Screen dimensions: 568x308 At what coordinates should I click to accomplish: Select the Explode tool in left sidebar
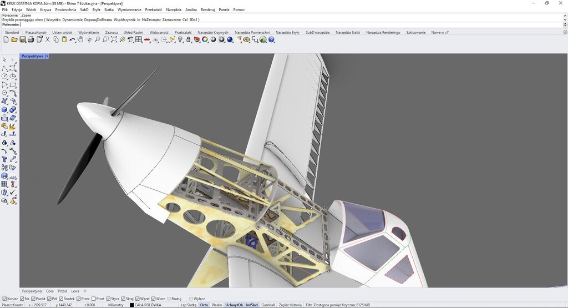(x=12, y=127)
